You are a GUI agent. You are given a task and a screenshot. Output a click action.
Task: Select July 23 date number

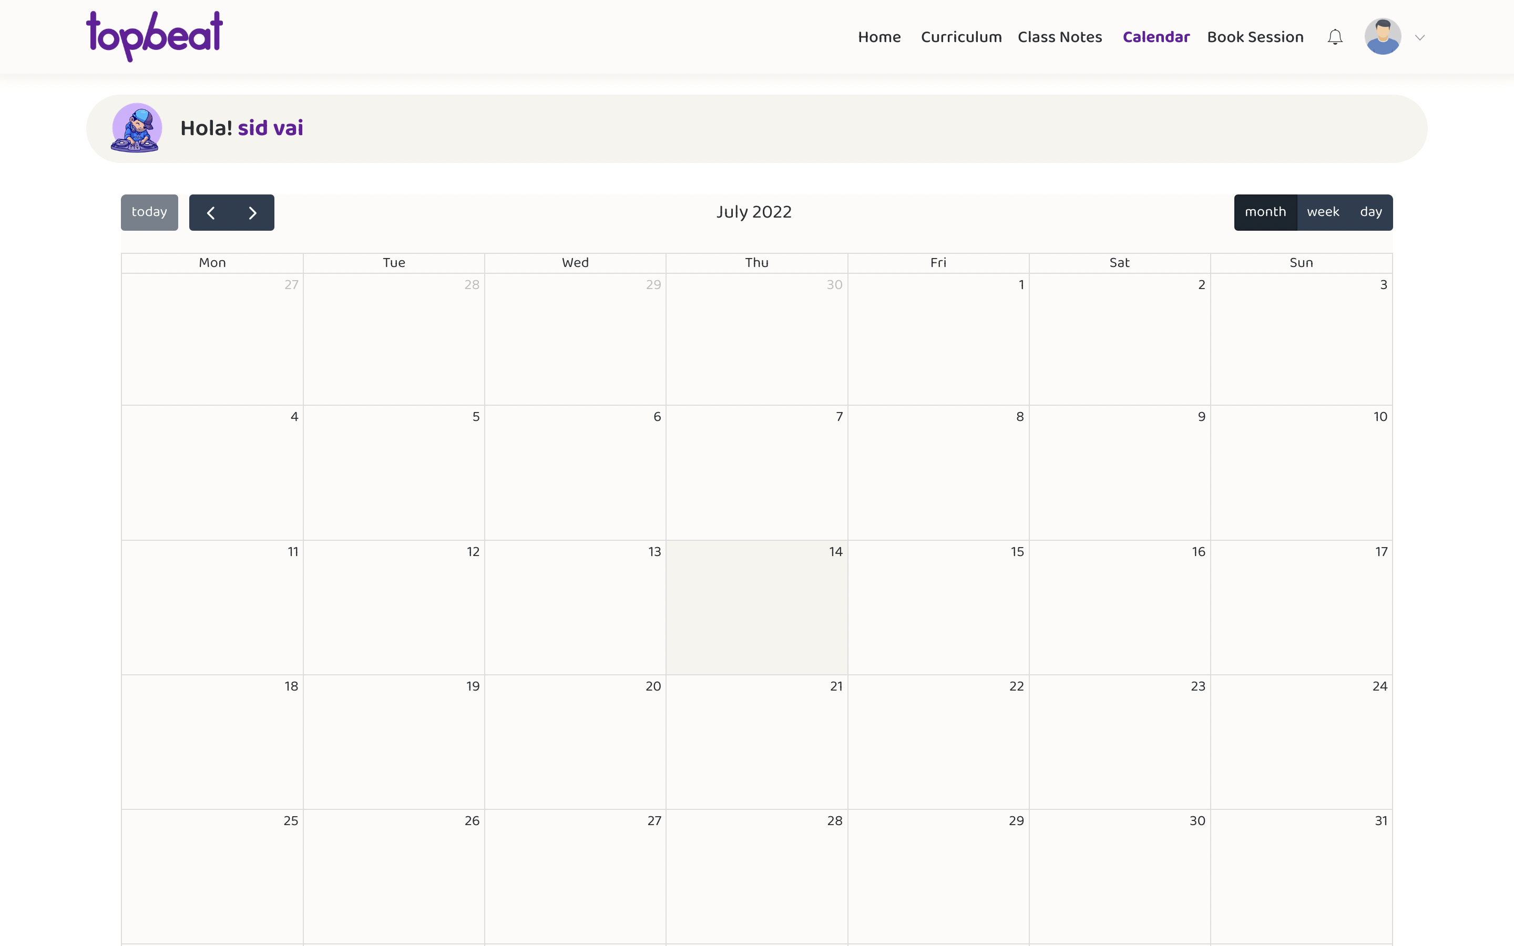tap(1198, 686)
